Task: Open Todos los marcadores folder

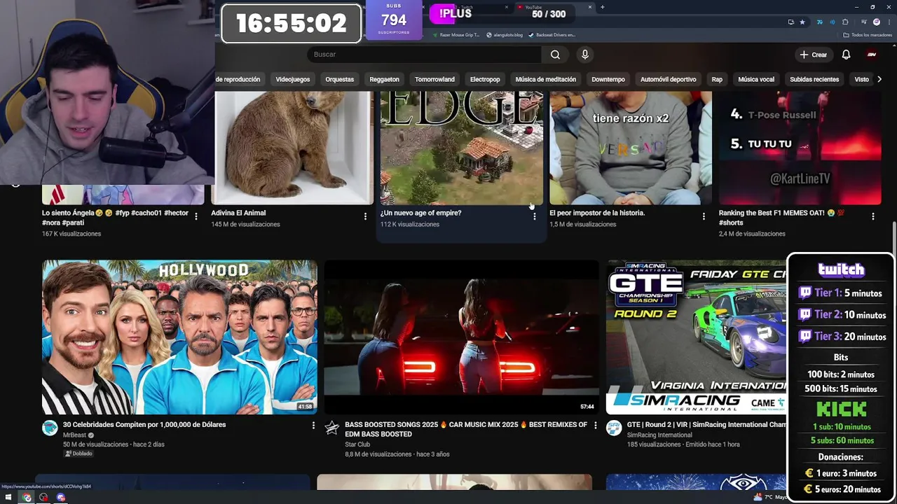Action: click(868, 34)
